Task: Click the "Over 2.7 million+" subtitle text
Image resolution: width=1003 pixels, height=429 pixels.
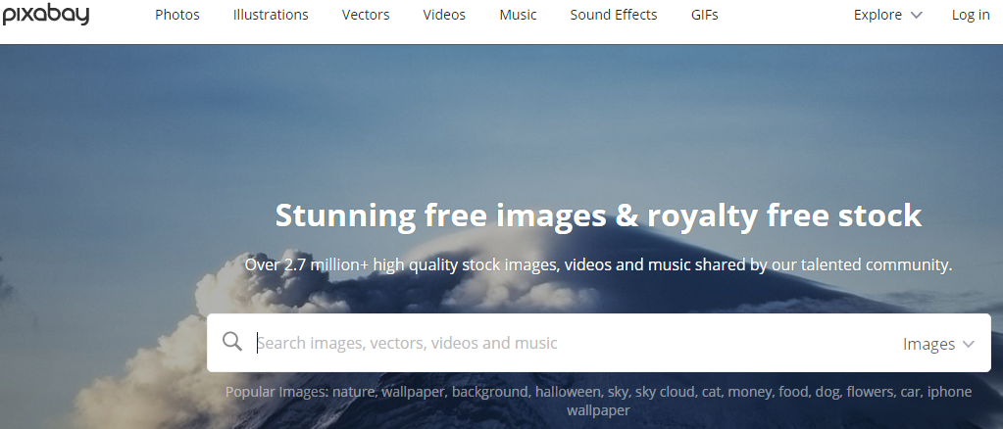Action: pyautogui.click(x=598, y=264)
